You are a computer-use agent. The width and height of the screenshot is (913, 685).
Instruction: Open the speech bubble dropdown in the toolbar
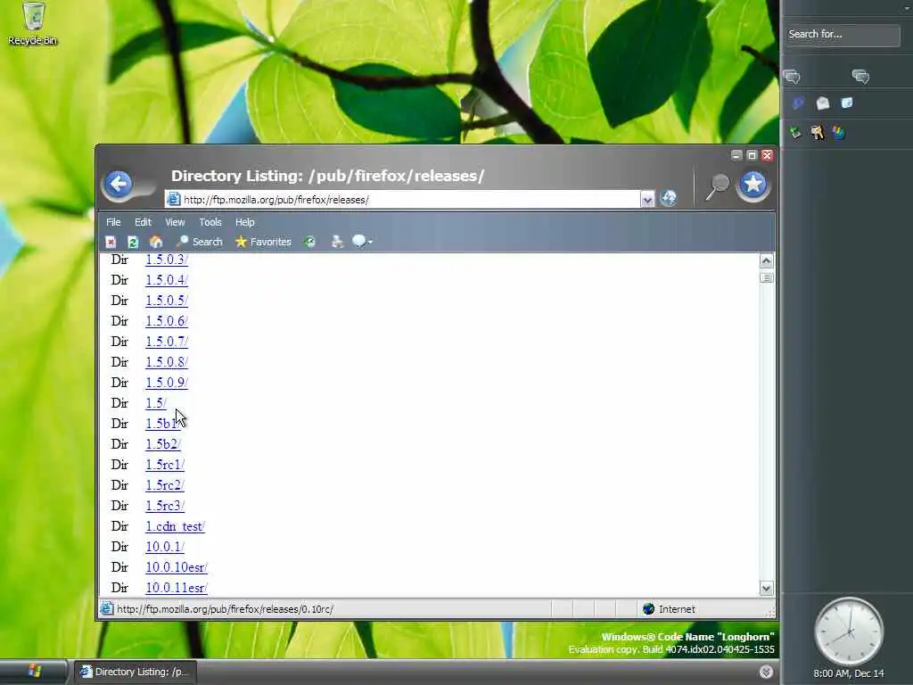click(x=362, y=242)
